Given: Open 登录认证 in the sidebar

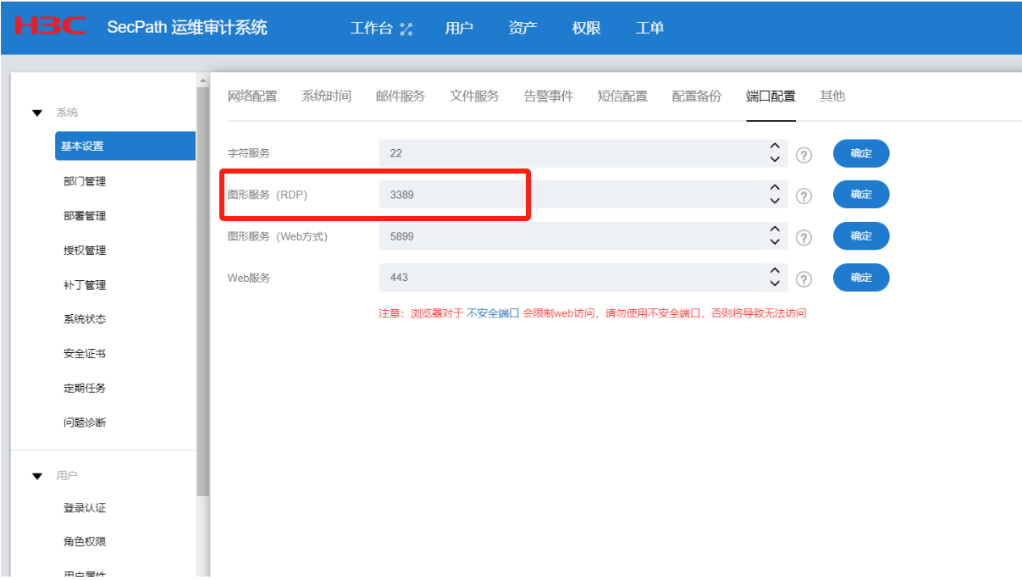Looking at the screenshot, I should [85, 508].
